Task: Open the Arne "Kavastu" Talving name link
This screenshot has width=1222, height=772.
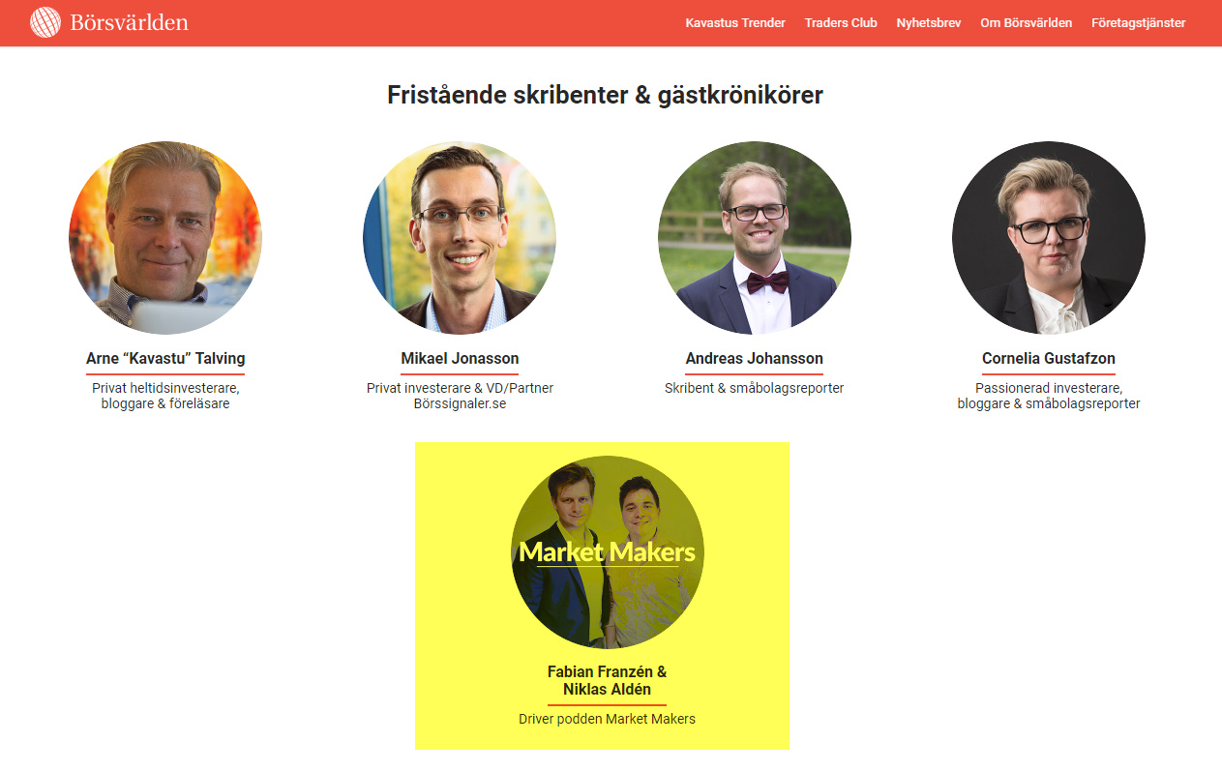Action: (x=165, y=359)
